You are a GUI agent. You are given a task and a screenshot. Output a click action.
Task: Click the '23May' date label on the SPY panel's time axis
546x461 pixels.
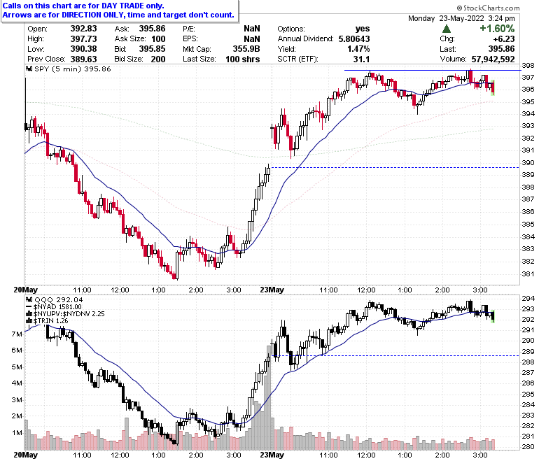[x=272, y=290]
